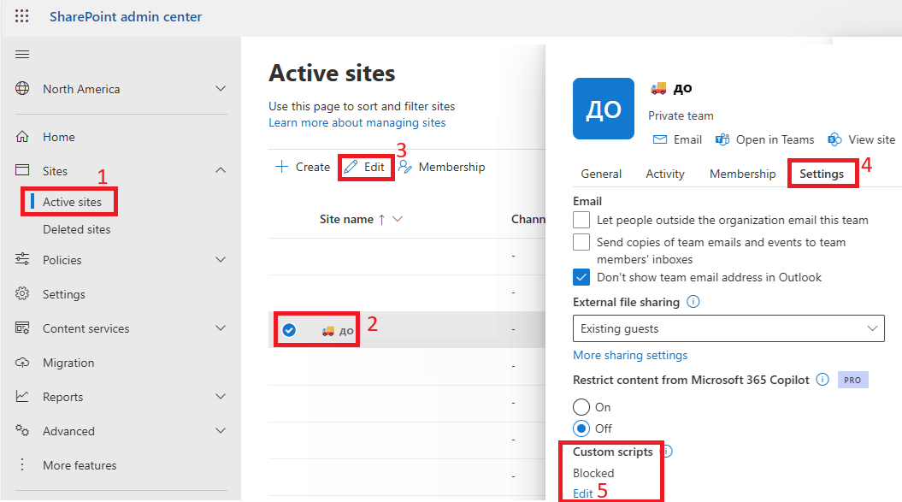The image size is (902, 502).
Task: Expand the Advanced chevron
Action: [x=221, y=431]
